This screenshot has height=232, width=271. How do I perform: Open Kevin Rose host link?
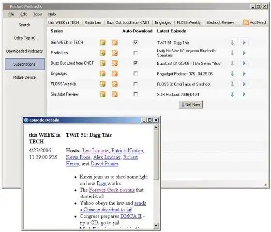coord(78,157)
